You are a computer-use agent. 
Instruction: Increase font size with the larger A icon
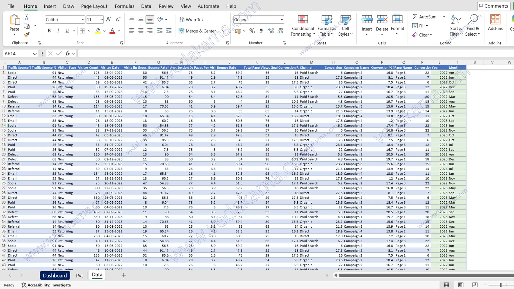tap(109, 20)
